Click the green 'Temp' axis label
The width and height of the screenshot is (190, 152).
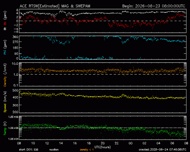[x=5, y=131]
